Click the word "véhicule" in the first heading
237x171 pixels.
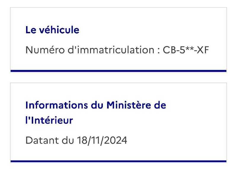[59, 30]
